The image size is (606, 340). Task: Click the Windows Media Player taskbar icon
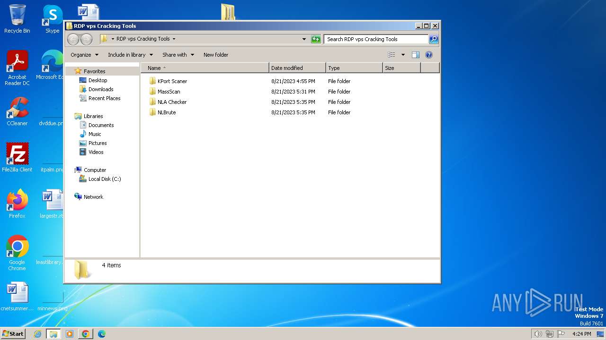(x=70, y=334)
